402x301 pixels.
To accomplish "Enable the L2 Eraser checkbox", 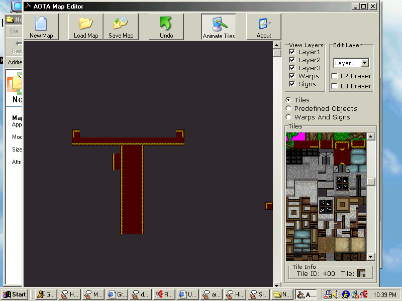I will click(x=335, y=76).
